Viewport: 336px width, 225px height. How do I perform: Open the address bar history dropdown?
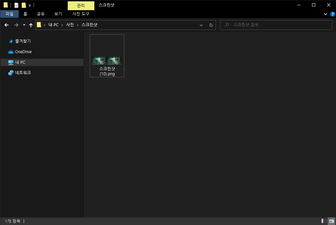point(201,25)
